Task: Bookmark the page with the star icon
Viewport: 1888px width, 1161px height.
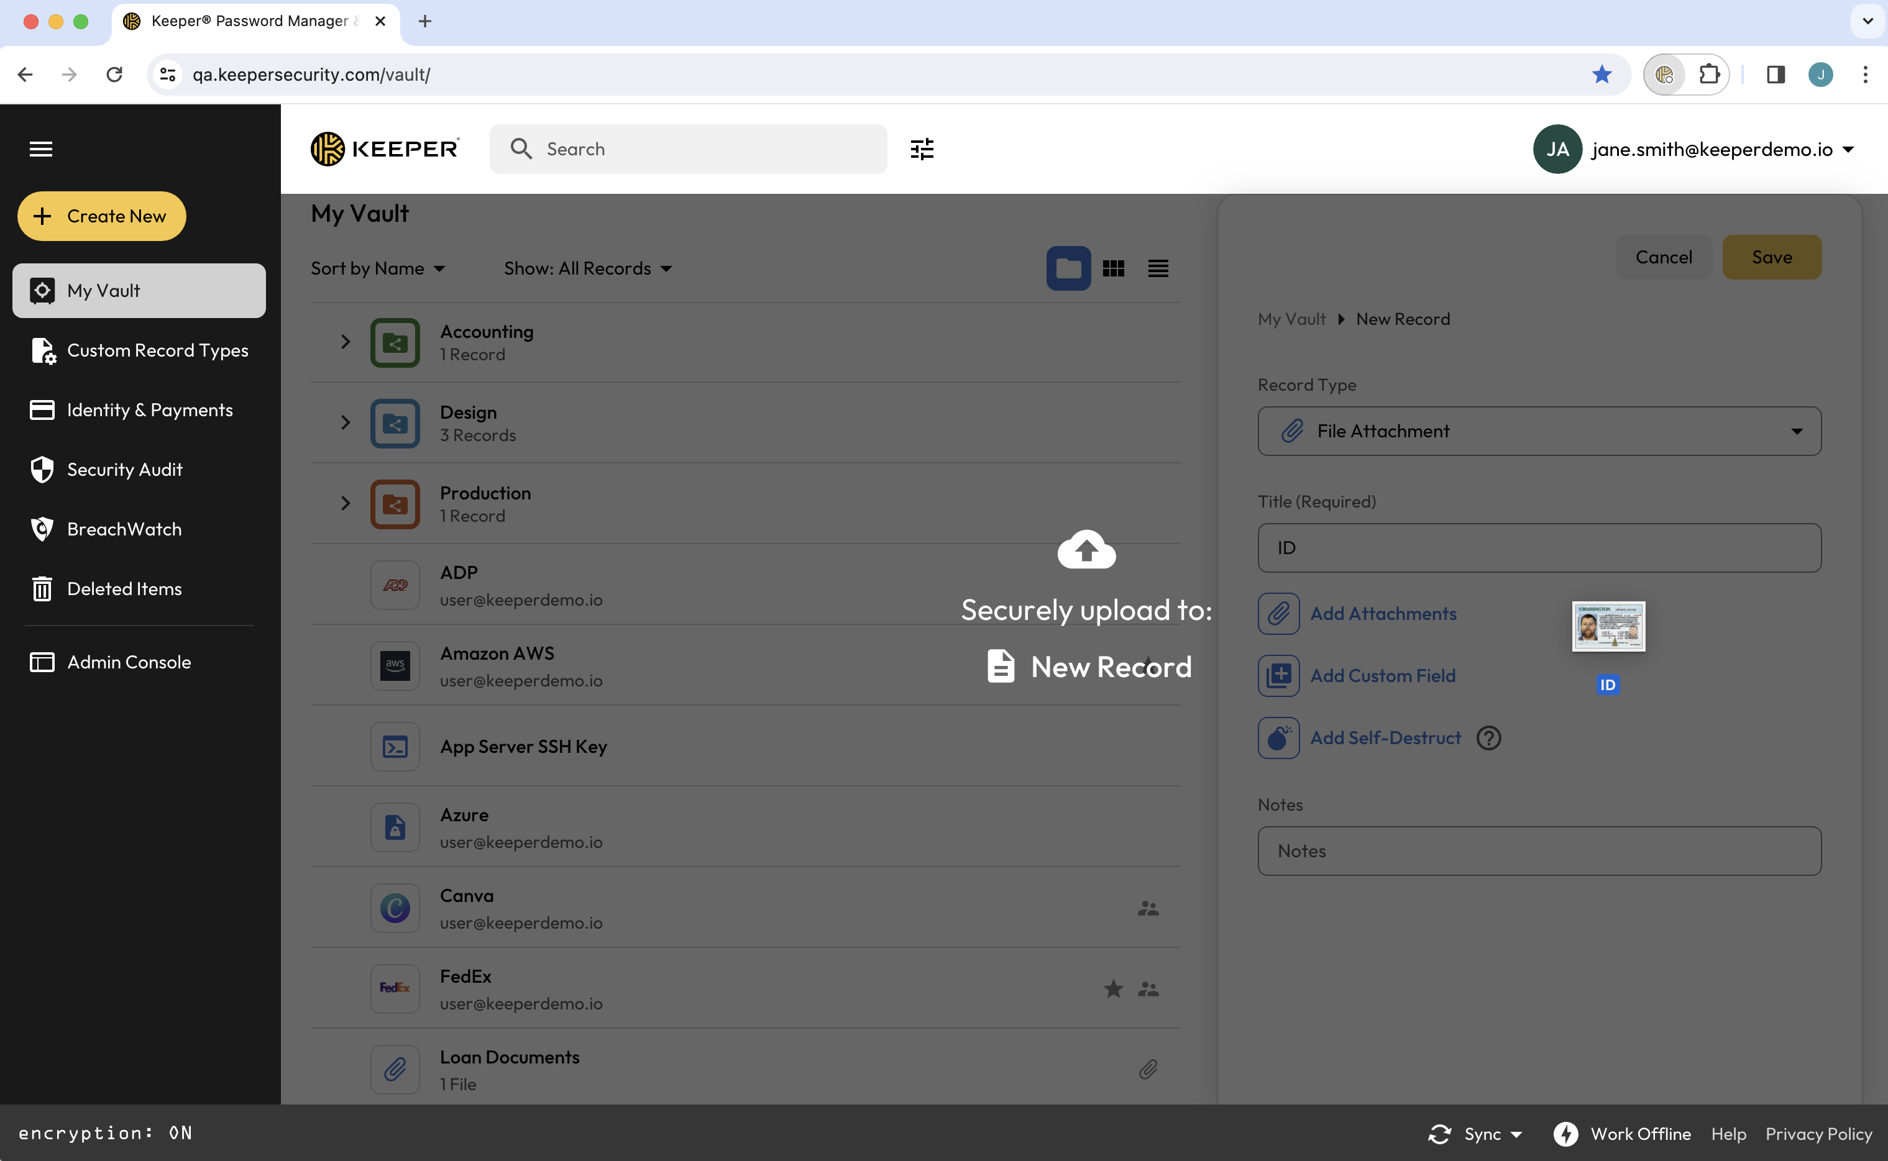Action: tap(1602, 75)
